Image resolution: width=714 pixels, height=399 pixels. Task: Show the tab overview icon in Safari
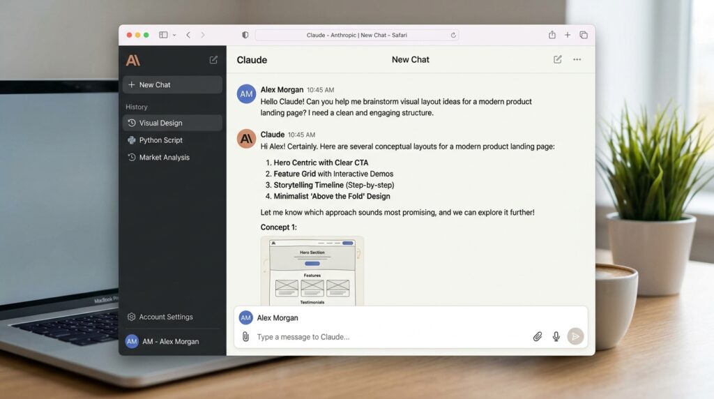pos(584,35)
